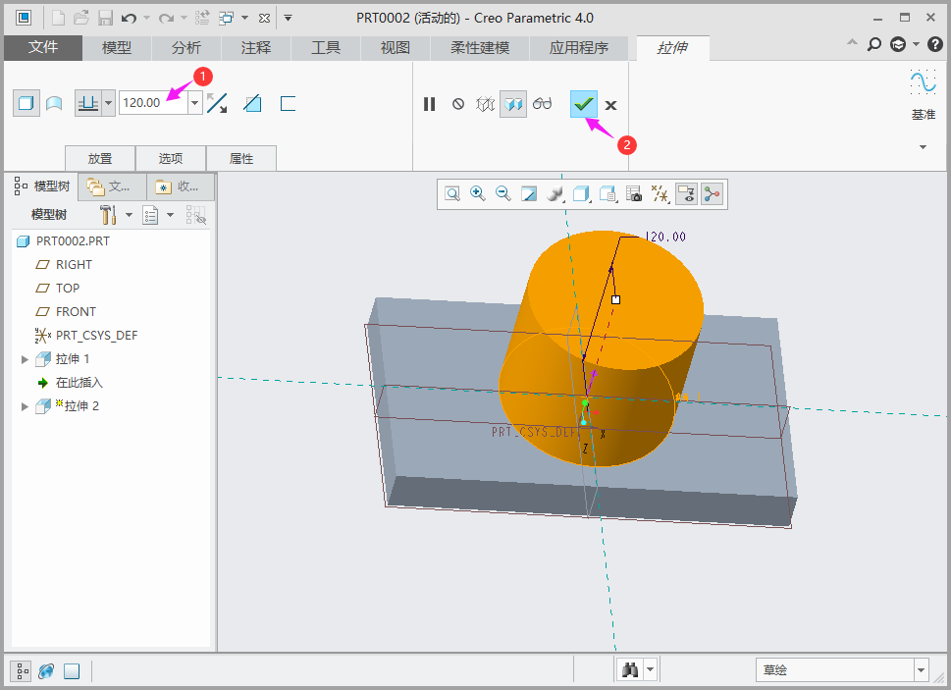Click the Refit zoom icon
Viewport: 951px width, 690px height.
point(452,194)
